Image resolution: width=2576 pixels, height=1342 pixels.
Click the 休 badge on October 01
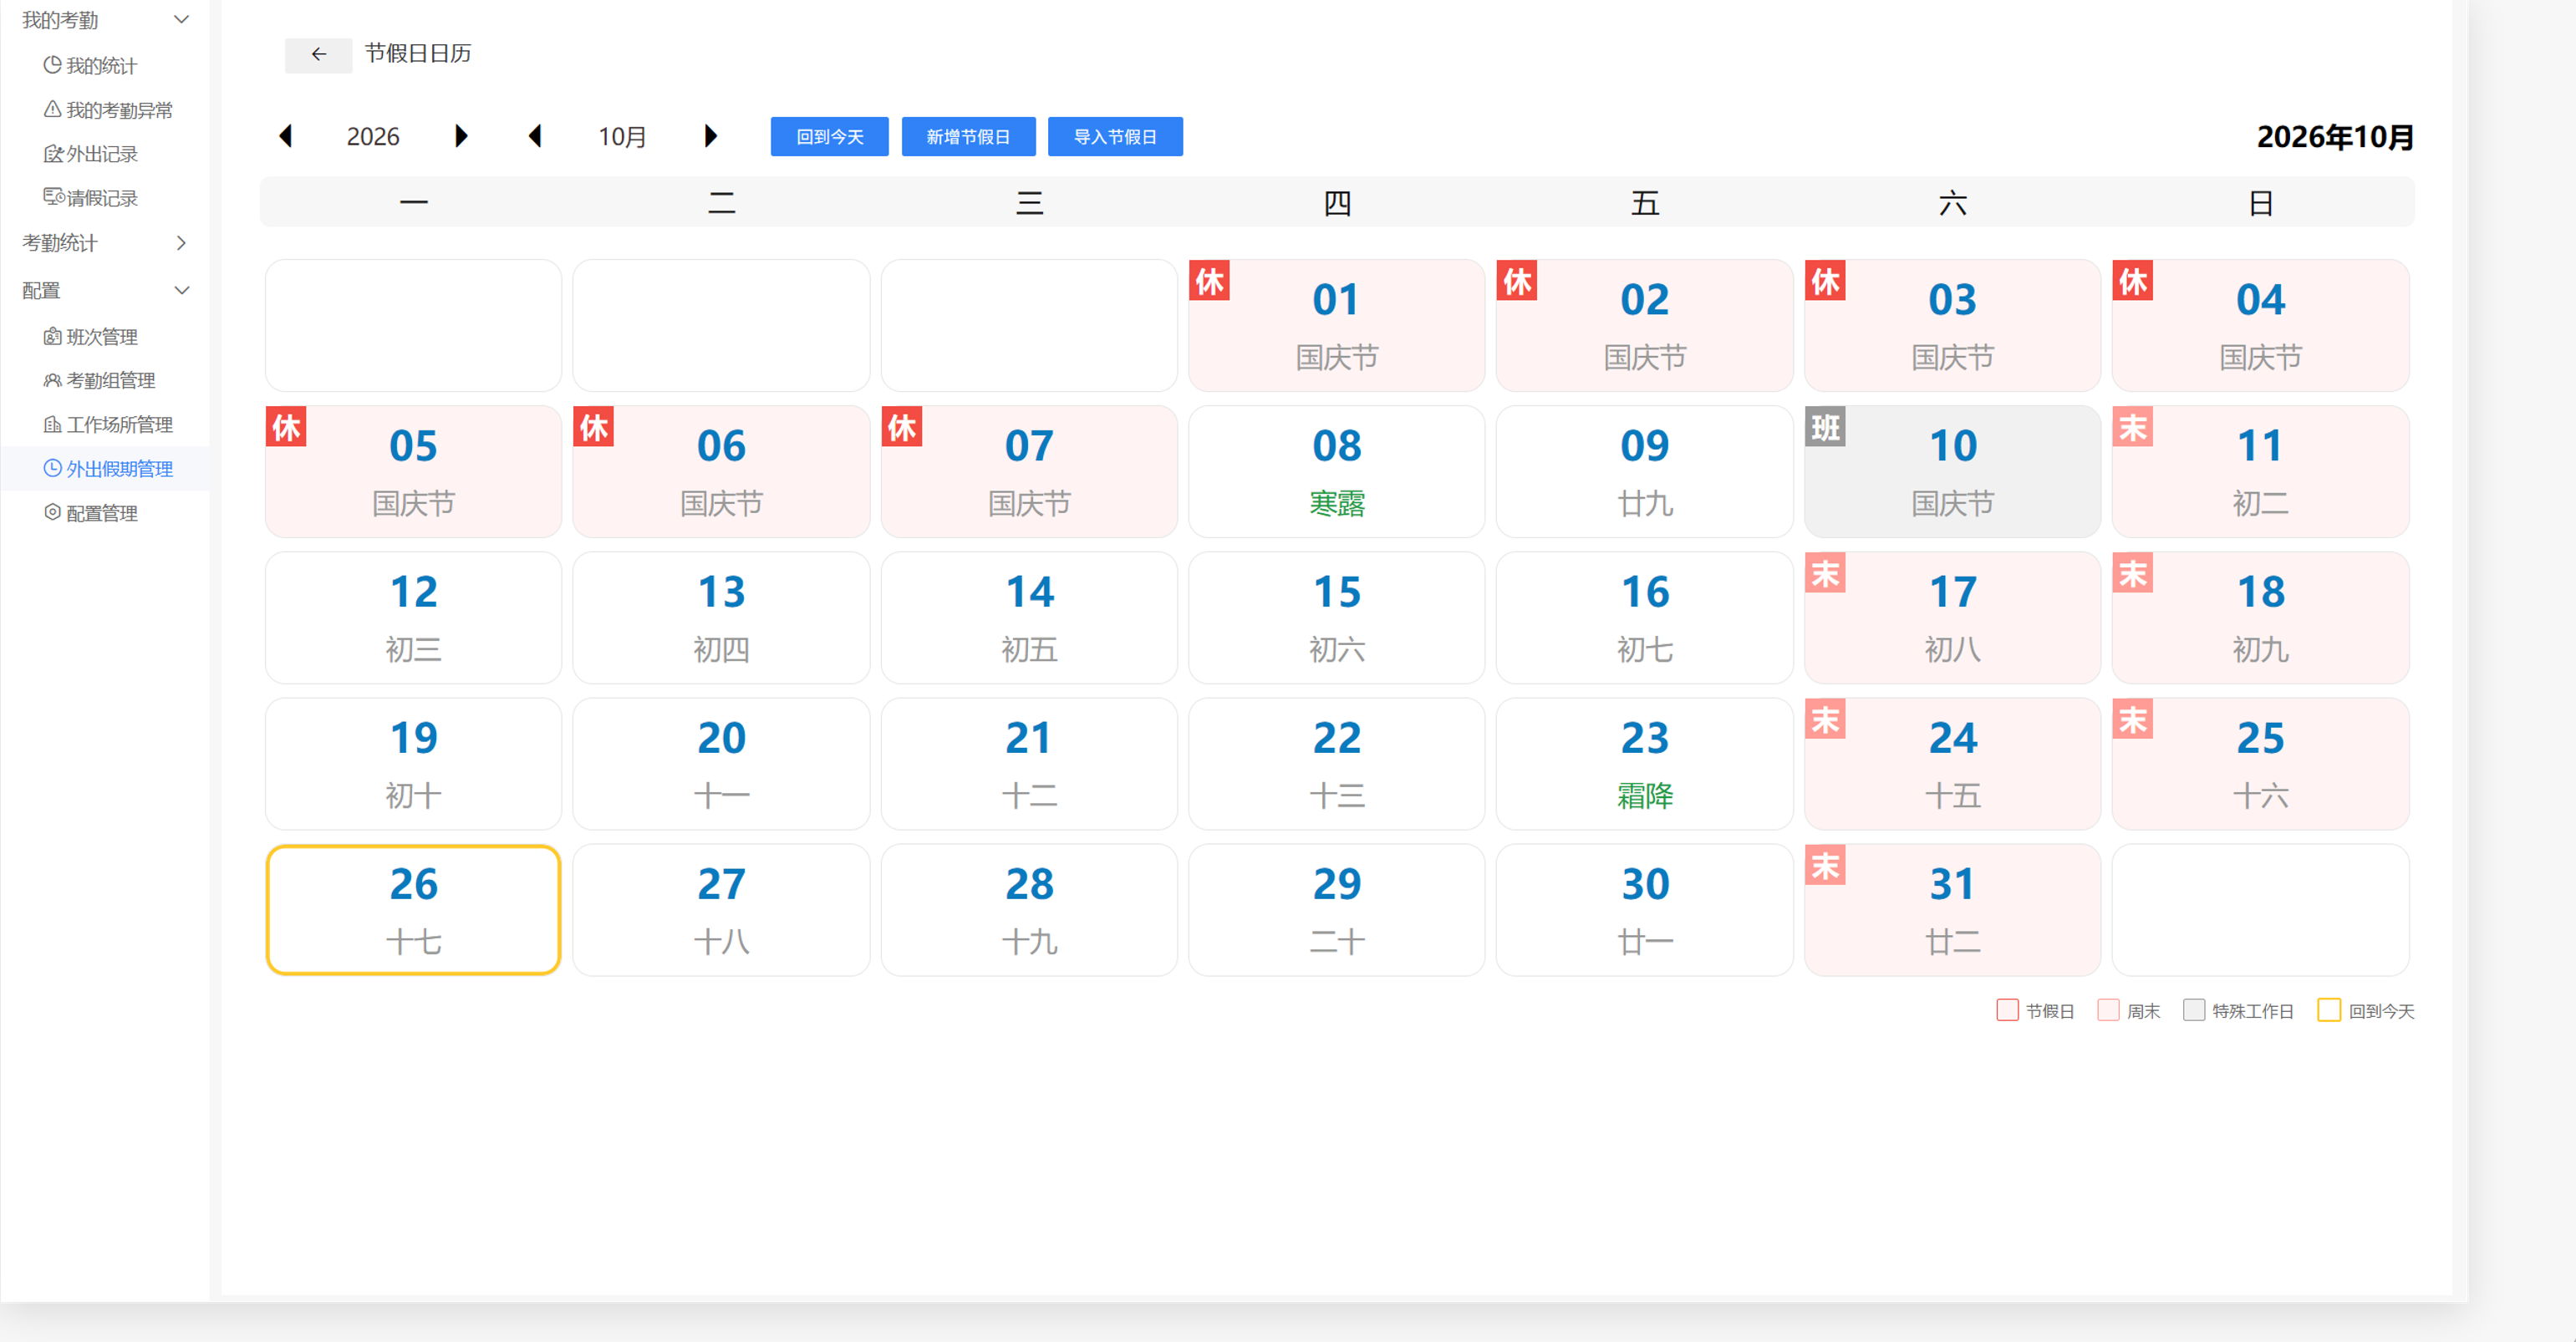1209,281
